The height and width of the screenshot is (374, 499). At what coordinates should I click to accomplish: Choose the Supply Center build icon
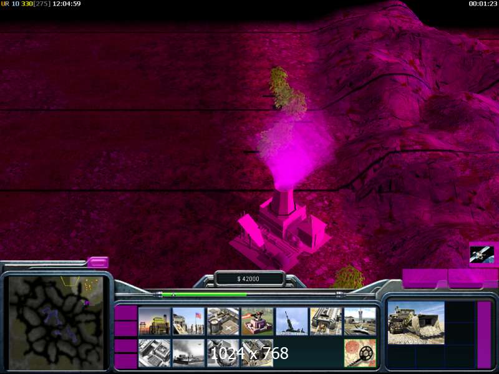(223, 321)
